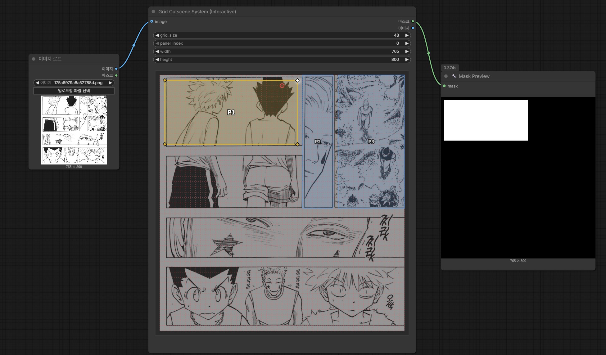Click the 이미지 output port on Grid Cutscene
The image size is (606, 355).
point(413,28)
